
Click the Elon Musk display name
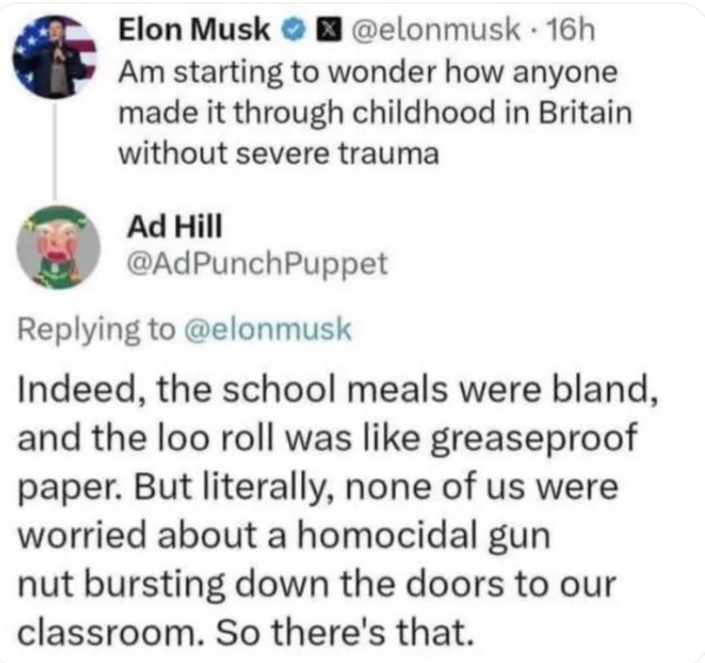coord(195,31)
